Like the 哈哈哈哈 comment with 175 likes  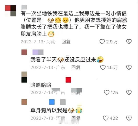[x=107, y=92]
